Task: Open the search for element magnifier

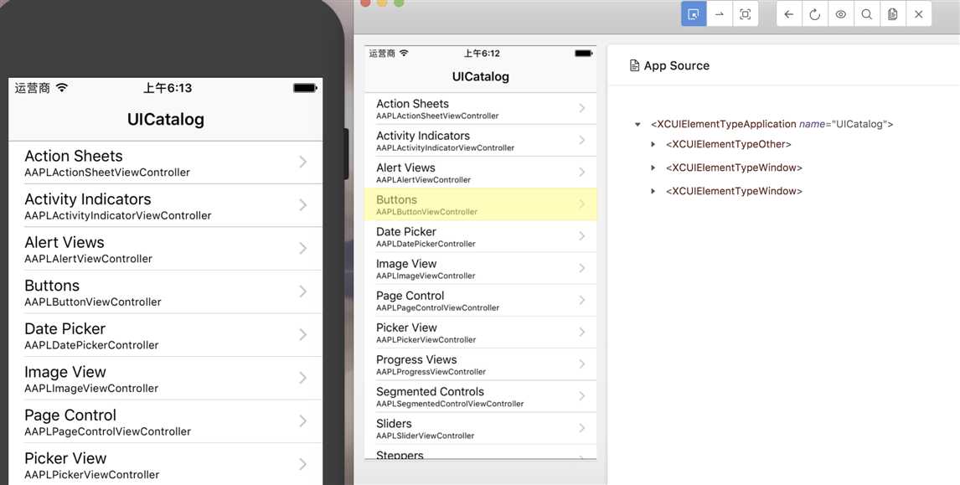Action: point(867,14)
